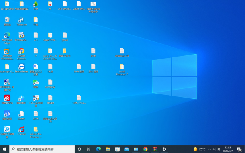
Task: Open the Windows Start menu
Action: click(x=4, y=149)
